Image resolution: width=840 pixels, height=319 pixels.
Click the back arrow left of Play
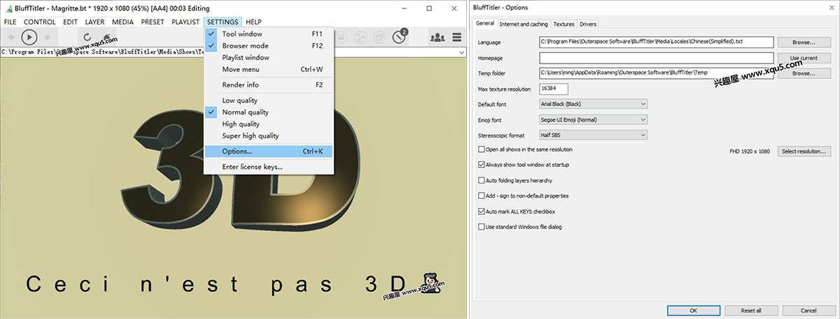point(10,37)
